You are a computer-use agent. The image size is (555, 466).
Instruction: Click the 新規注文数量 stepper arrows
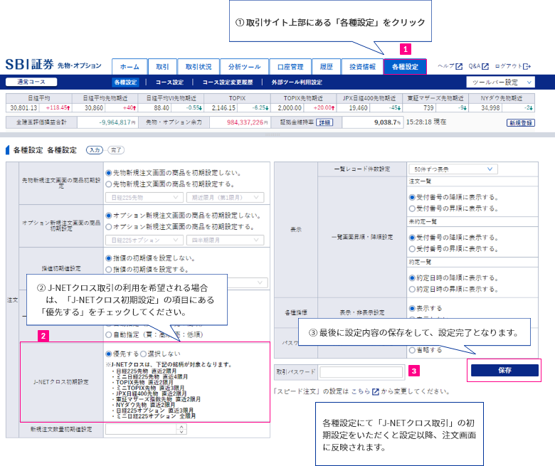(181, 429)
